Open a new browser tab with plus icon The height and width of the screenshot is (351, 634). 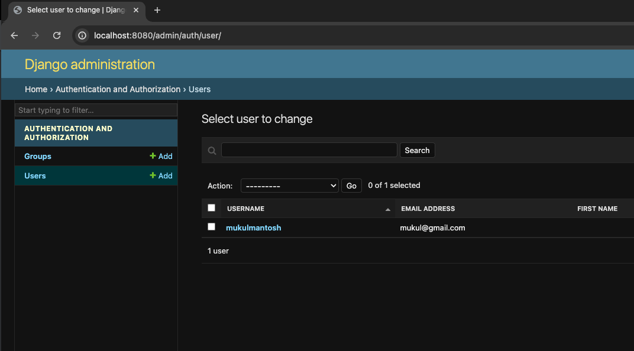pyautogui.click(x=157, y=10)
